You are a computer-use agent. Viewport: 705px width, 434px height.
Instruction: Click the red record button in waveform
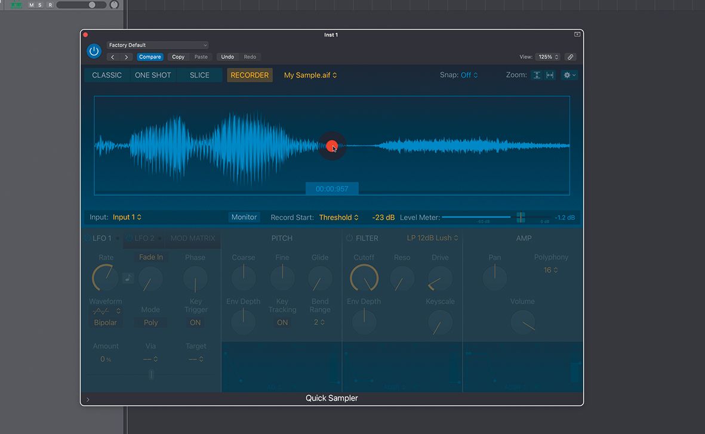(332, 146)
